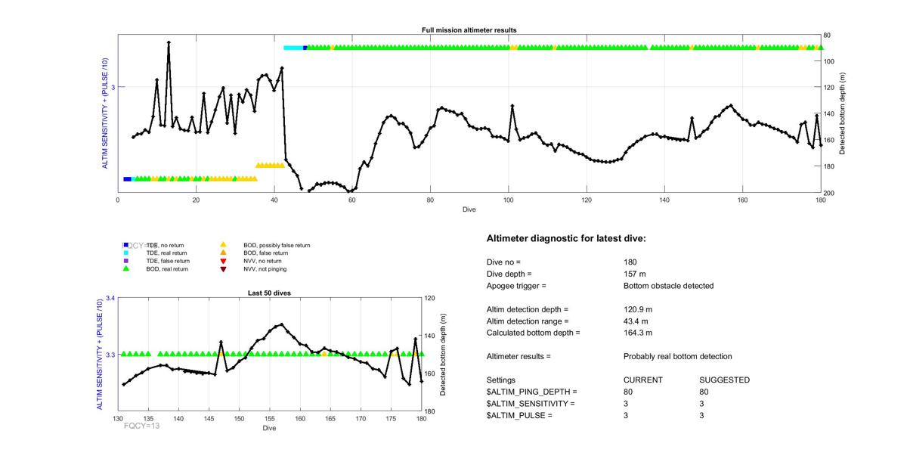Click the 'Bottom obstacle detected' value
Screen dimensions: 907x462
pos(669,286)
